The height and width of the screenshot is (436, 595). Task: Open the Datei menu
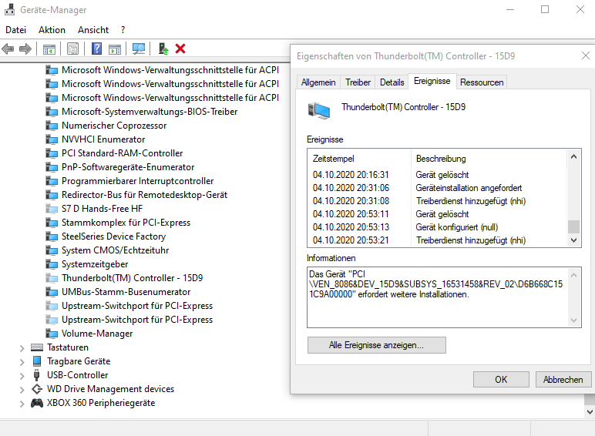[x=16, y=30]
